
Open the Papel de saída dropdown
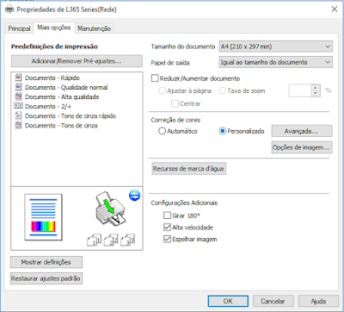tap(276, 62)
